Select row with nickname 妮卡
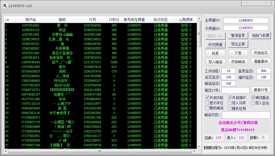275x156 pixels. click(100, 67)
